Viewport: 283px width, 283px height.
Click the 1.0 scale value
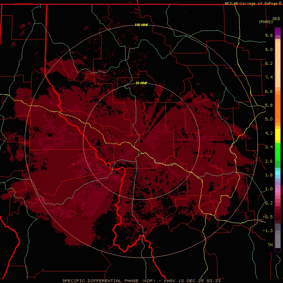269,189
